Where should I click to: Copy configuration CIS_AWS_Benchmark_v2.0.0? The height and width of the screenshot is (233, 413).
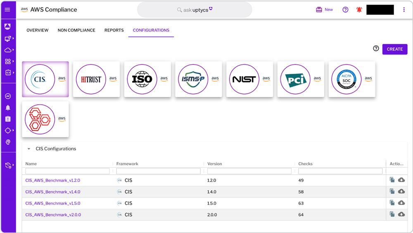(x=392, y=214)
